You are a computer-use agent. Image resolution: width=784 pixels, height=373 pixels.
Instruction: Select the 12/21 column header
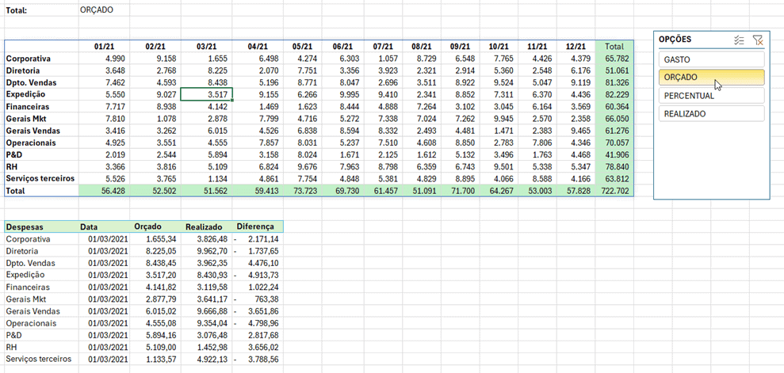click(x=576, y=47)
